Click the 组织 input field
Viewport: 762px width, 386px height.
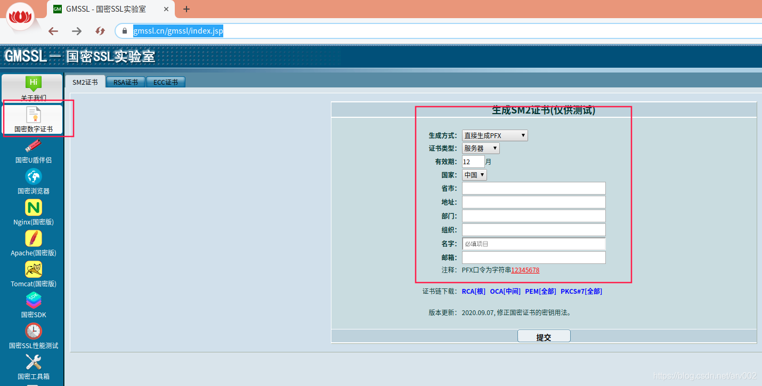(x=534, y=230)
